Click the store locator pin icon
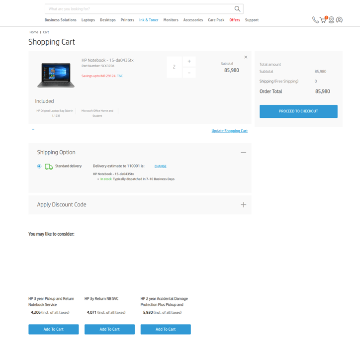This screenshot has width=360, height=360. point(331,20)
